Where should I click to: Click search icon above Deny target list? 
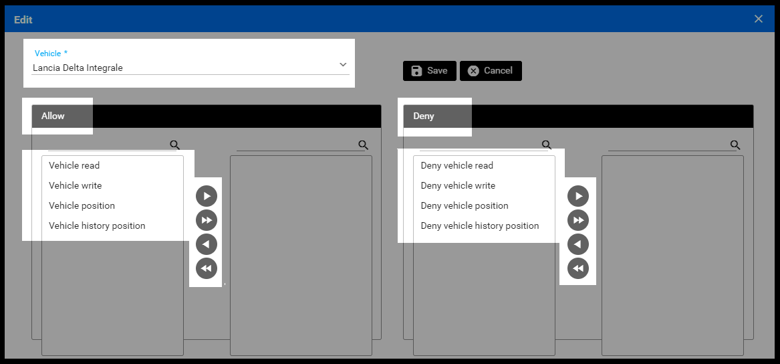pos(735,145)
